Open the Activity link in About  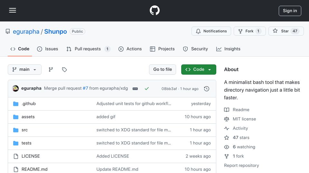[236, 128]
